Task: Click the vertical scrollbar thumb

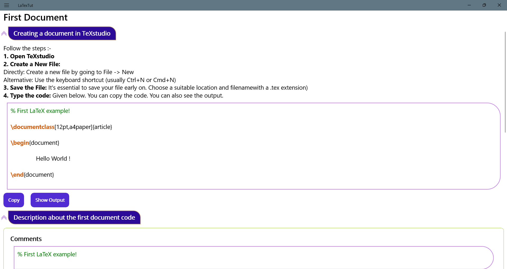Action: click(505, 82)
